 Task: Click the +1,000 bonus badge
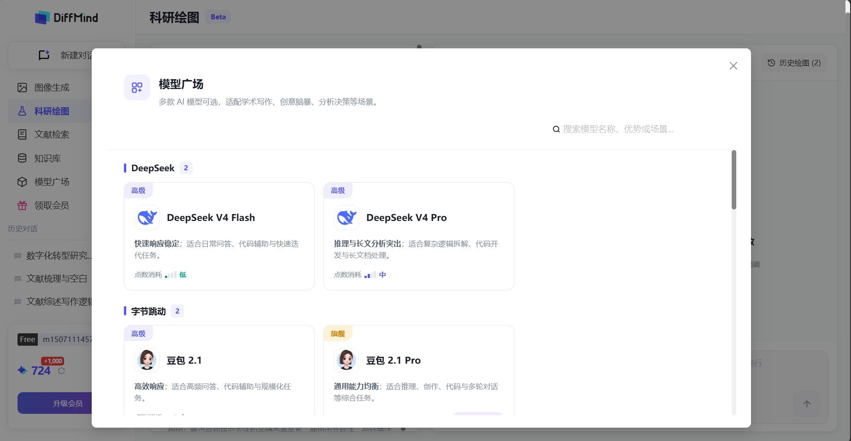pyautogui.click(x=53, y=361)
